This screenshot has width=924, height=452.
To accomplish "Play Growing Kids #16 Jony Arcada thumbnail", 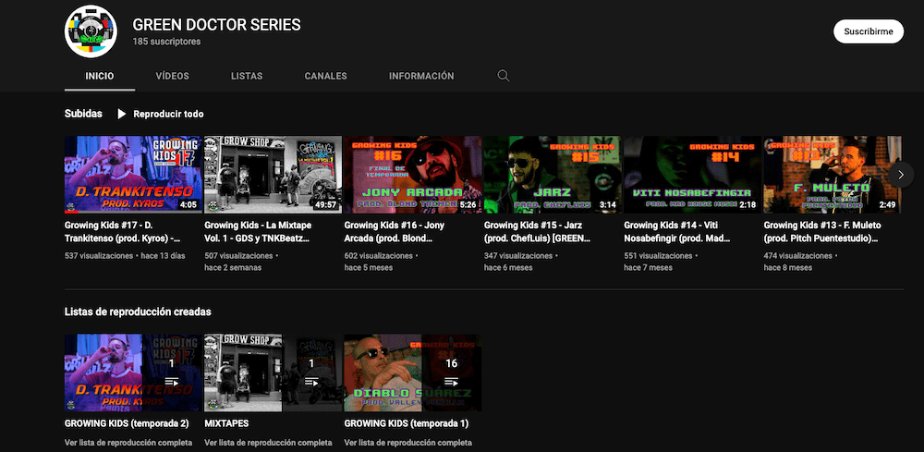I will [412, 175].
